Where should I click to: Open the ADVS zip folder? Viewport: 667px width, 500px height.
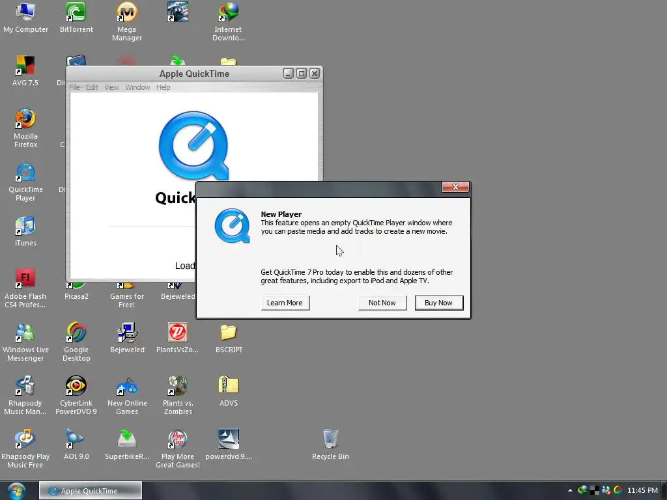pyautogui.click(x=229, y=391)
